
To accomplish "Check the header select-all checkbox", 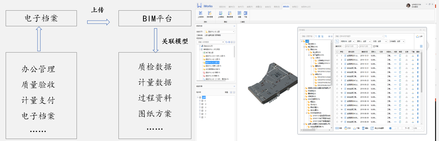I will point(337,52).
